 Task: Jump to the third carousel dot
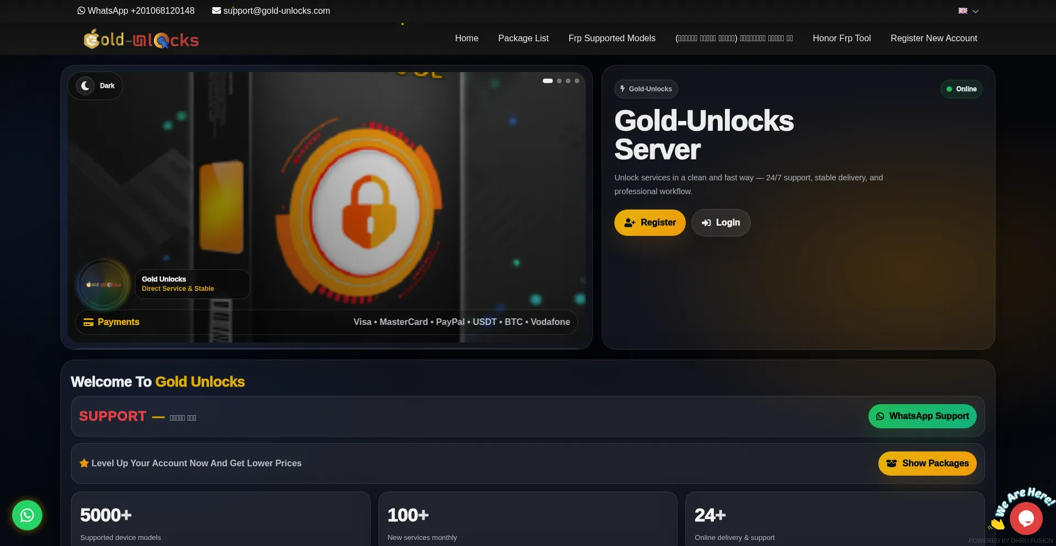pos(568,81)
